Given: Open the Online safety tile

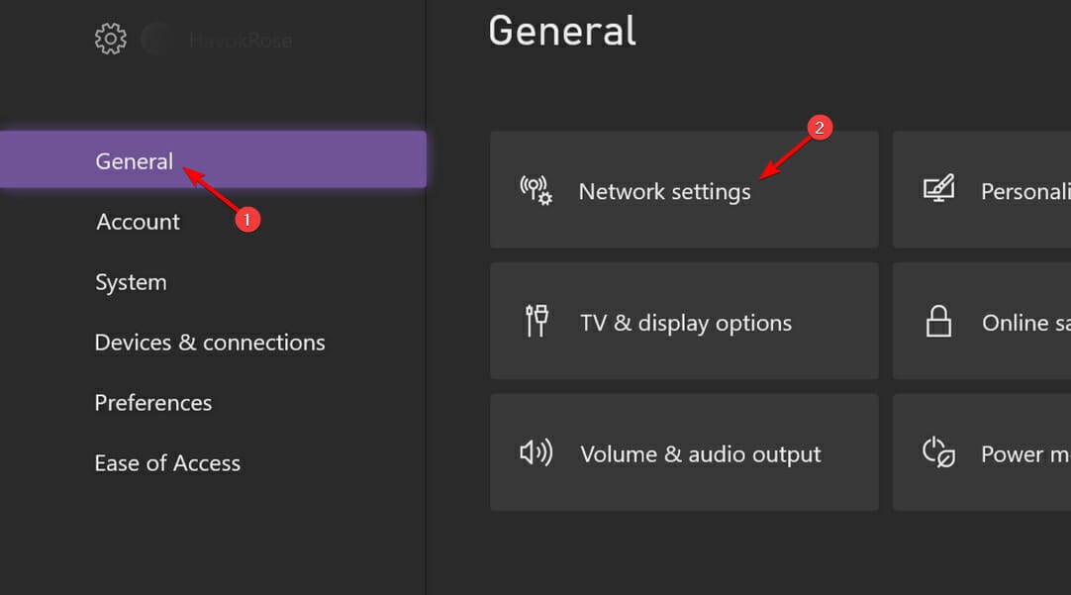Looking at the screenshot, I should pos(982,321).
